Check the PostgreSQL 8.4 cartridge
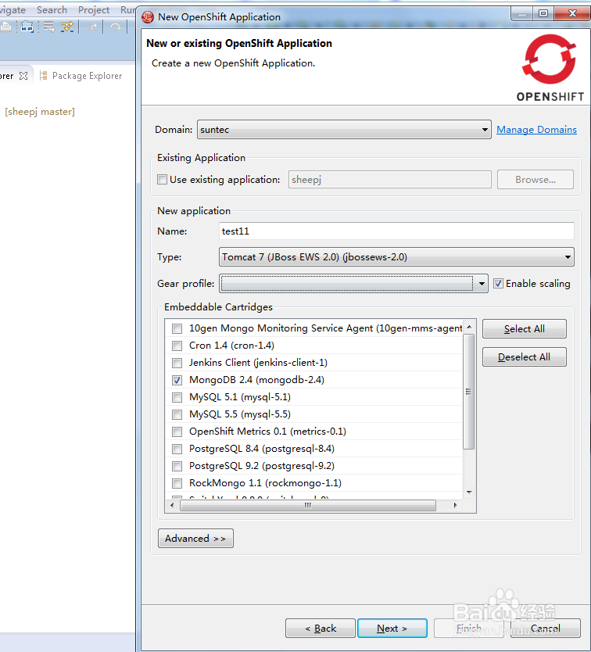 177,449
